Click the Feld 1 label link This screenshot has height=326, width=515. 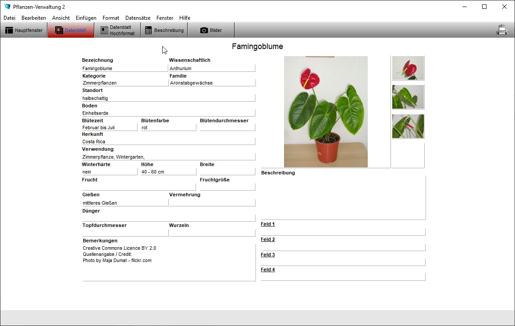click(268, 224)
